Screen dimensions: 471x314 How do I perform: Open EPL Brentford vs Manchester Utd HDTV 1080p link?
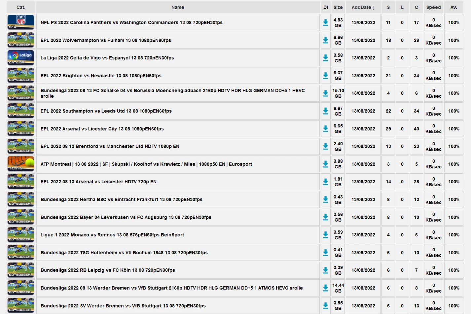(110, 146)
